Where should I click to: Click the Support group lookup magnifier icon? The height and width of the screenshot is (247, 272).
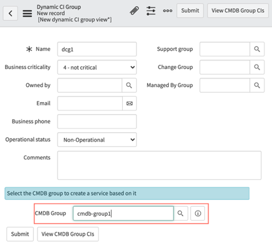click(x=257, y=49)
